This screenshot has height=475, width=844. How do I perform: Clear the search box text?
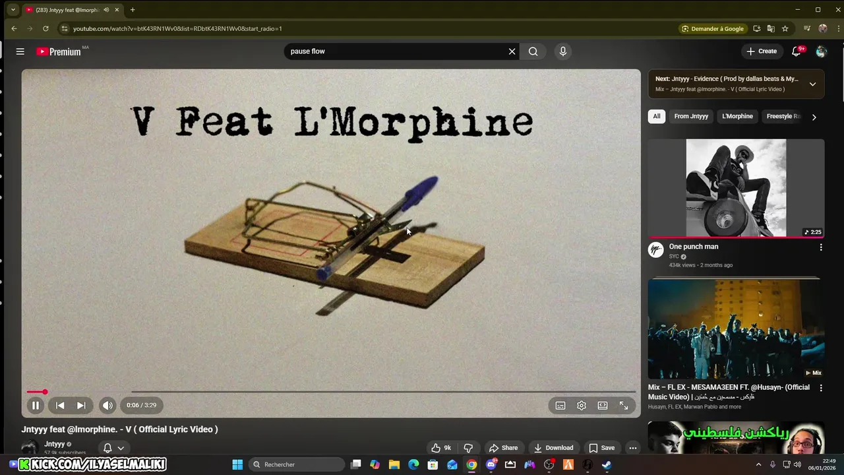tap(512, 51)
